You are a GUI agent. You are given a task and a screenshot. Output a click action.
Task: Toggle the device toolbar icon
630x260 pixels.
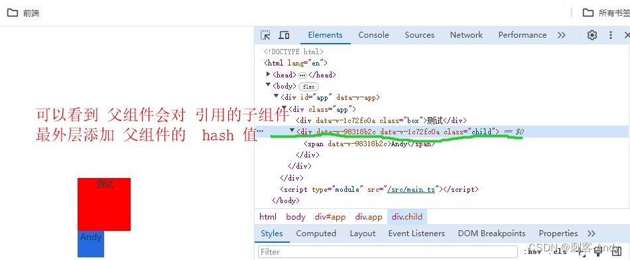pyautogui.click(x=284, y=35)
